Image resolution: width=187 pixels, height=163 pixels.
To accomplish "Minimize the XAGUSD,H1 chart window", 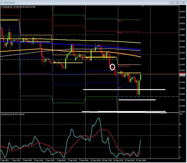I will (172, 3).
